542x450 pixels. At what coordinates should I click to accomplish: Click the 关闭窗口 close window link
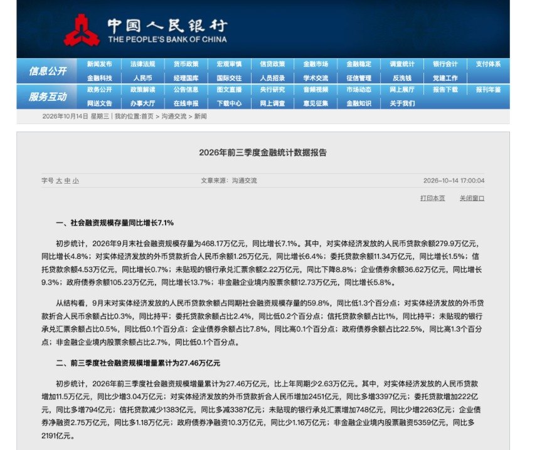pos(472,198)
